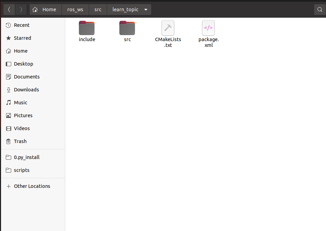Open Other Locations in the sidebar
The height and width of the screenshot is (231, 326).
[33, 186]
